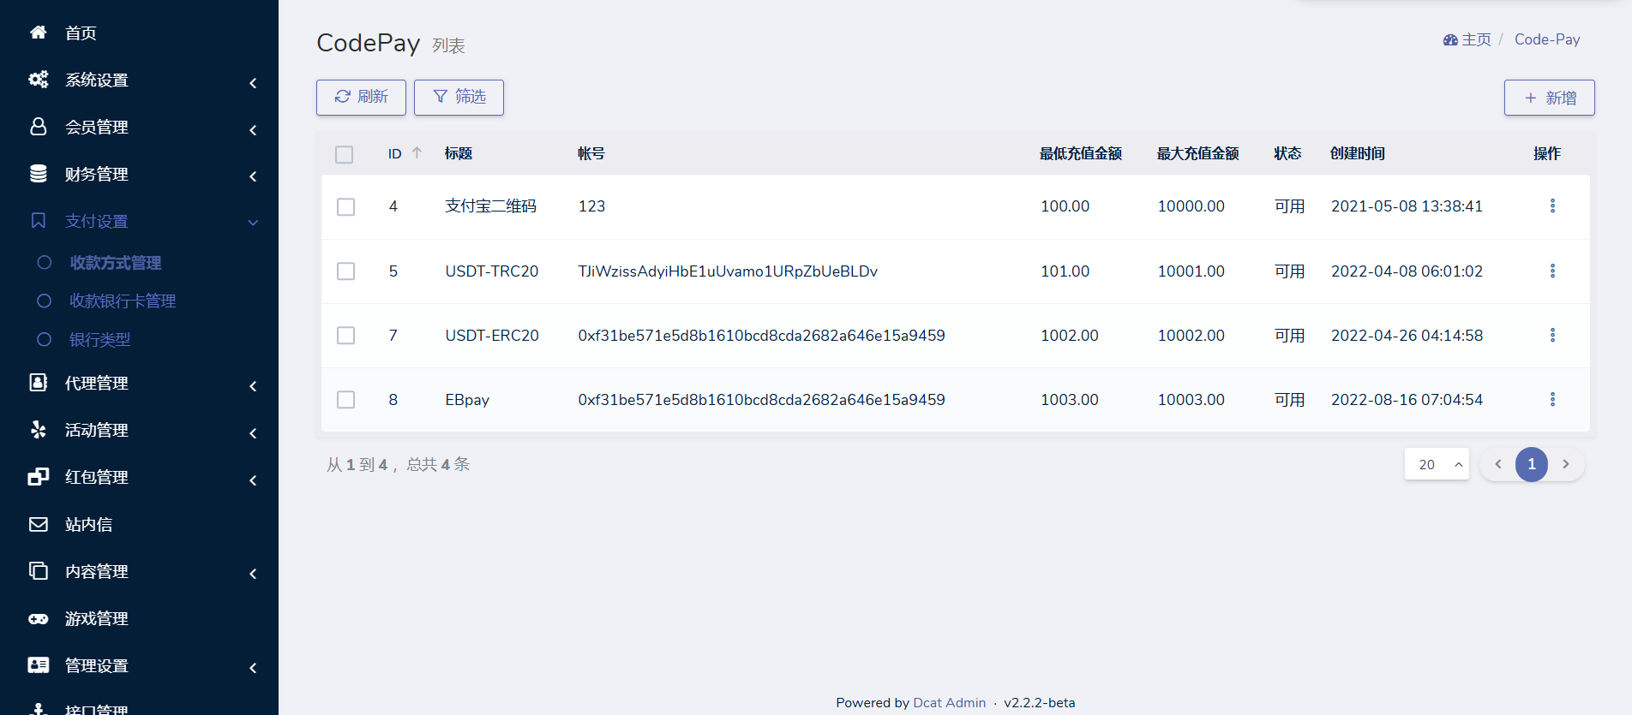Click the 标题 column header
1632x715 pixels.
coord(459,154)
